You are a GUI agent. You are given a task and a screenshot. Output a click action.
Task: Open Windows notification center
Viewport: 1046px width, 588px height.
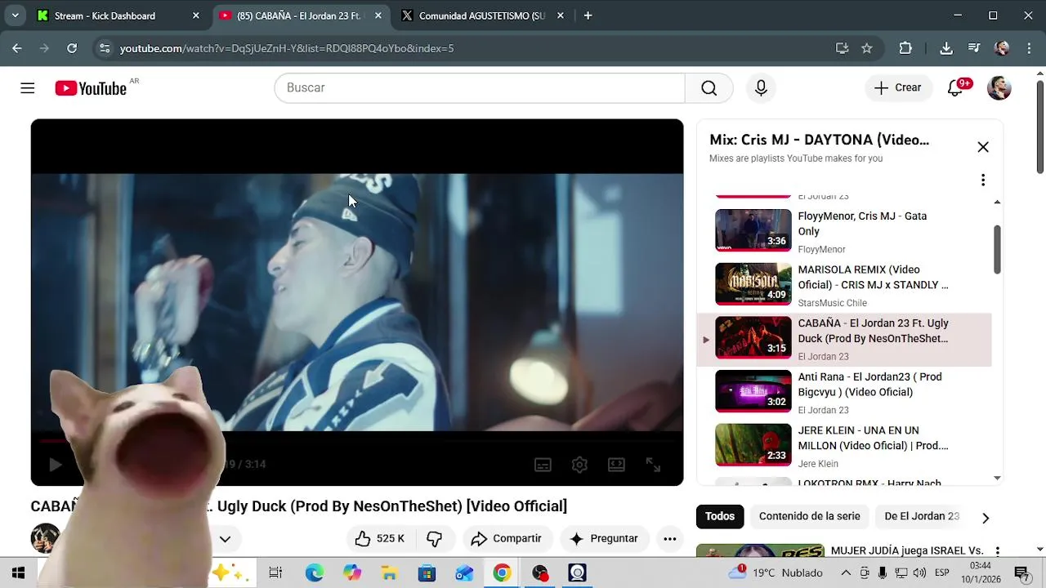(1021, 573)
